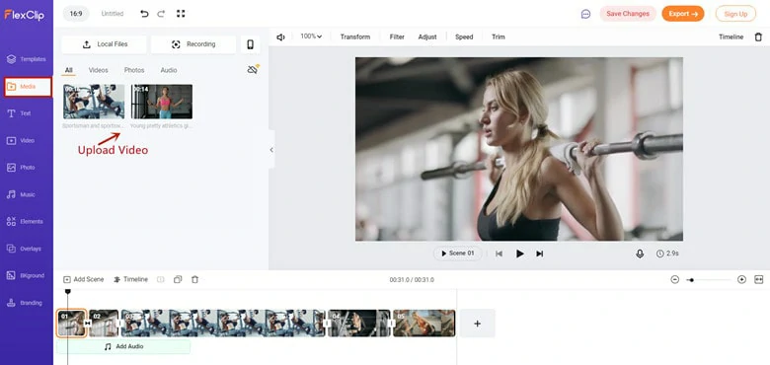Switch to Timeline mode above storyboard
The image size is (770, 365).
click(130, 279)
